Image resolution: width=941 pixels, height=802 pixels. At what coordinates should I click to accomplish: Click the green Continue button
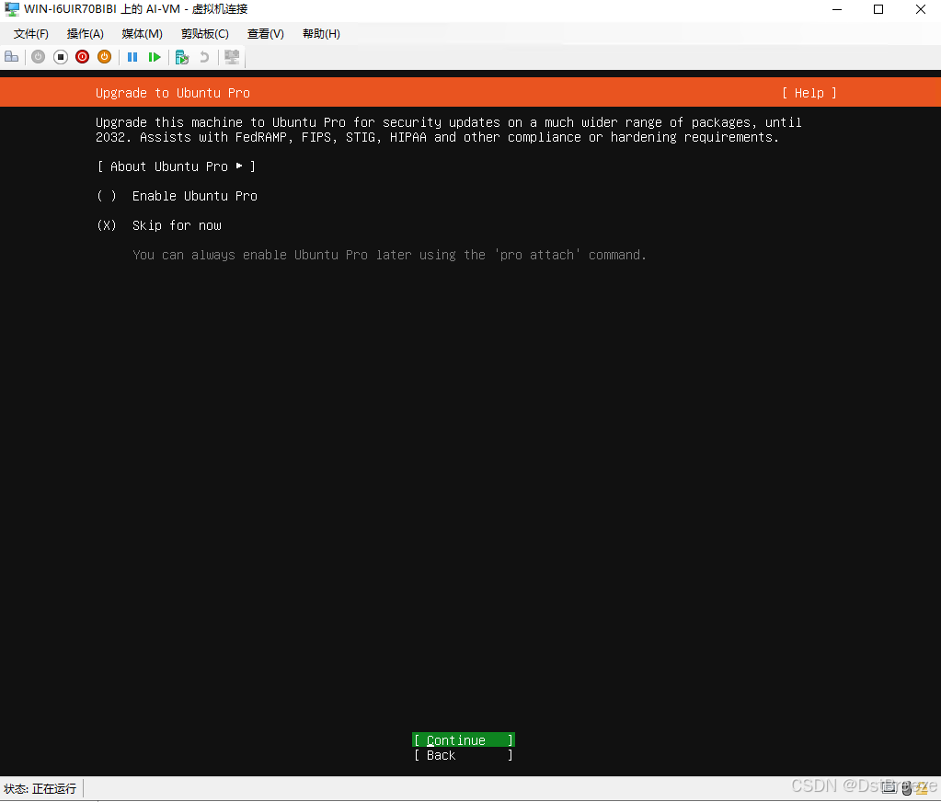(464, 740)
